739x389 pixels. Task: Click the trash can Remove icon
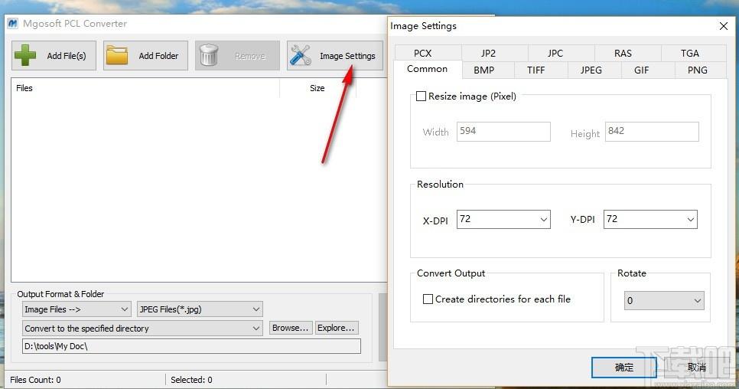click(x=209, y=56)
